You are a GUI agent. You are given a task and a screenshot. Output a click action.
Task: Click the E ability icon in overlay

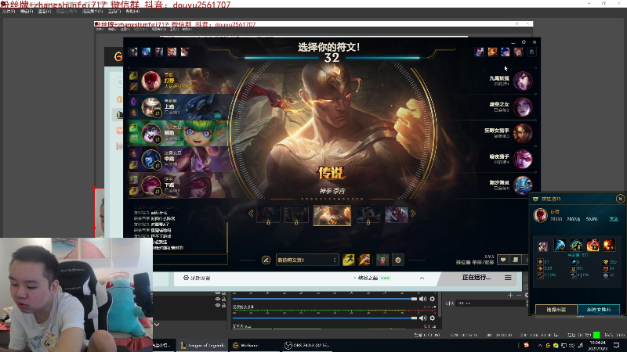coord(593,246)
